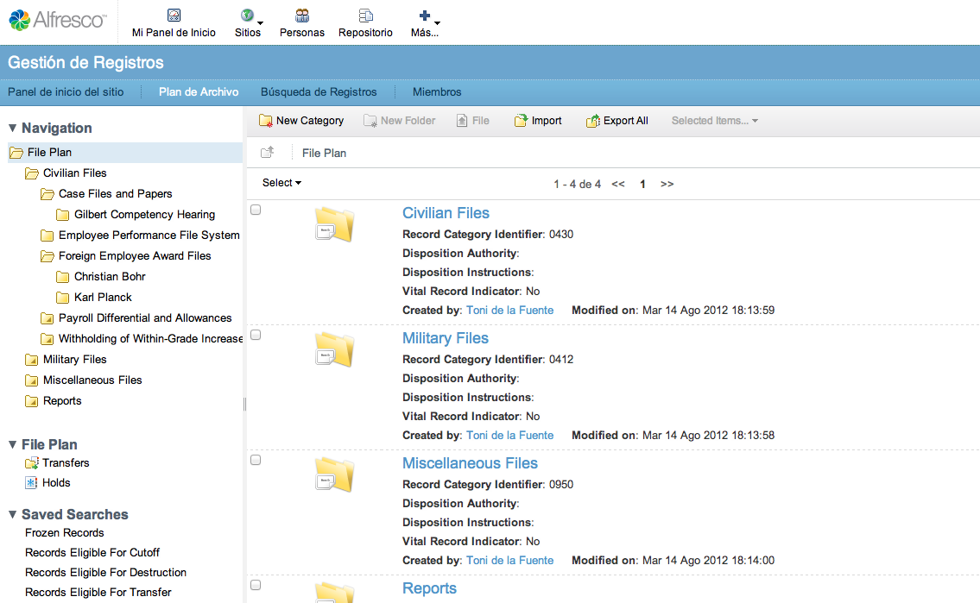Viewport: 980px width, 603px height.
Task: Click the Military Files category thumbnail
Action: click(x=334, y=349)
